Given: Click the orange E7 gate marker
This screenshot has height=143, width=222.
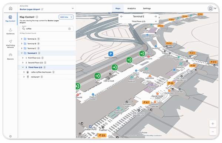Looking at the screenshot, I should (146, 102).
